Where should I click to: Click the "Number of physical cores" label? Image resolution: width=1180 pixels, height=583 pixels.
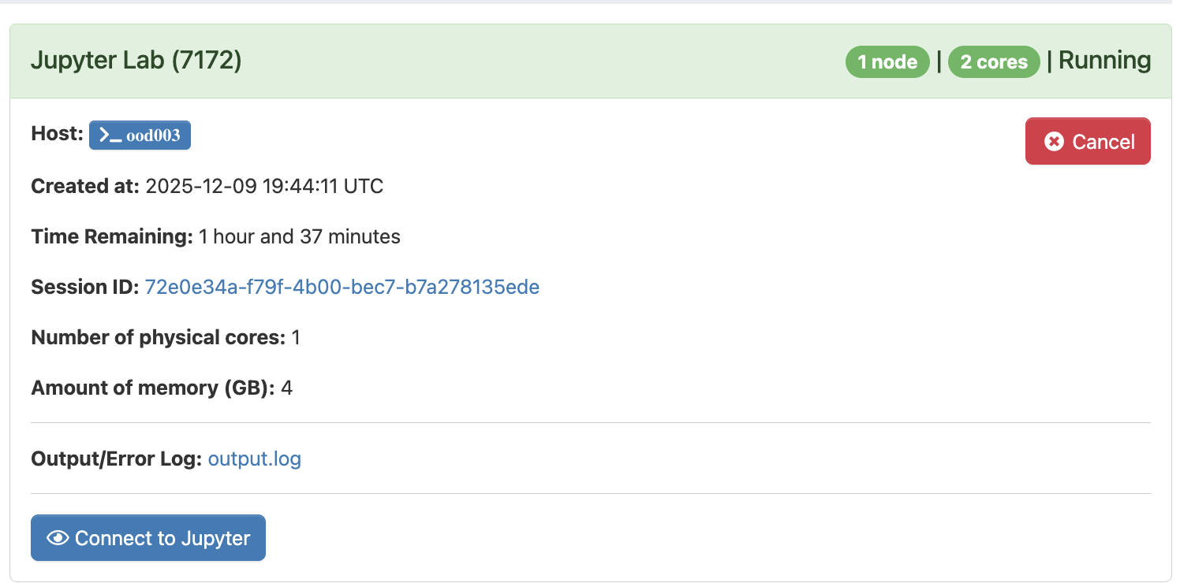coord(158,338)
